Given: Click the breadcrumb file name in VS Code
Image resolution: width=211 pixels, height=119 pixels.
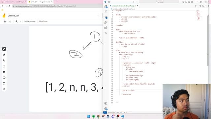Looking at the screenshot, I should pos(124,9).
